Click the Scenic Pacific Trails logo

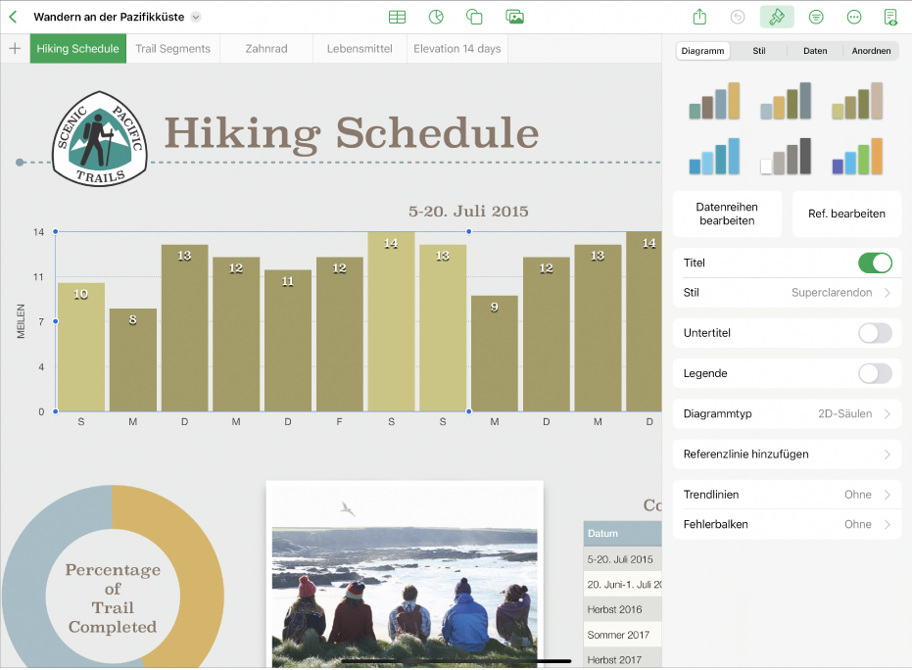tap(100, 138)
